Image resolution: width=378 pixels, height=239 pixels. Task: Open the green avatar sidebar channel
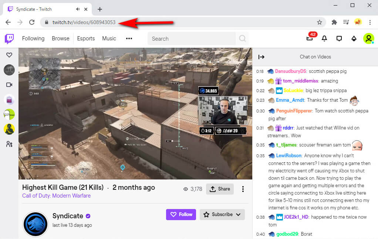coord(9,114)
